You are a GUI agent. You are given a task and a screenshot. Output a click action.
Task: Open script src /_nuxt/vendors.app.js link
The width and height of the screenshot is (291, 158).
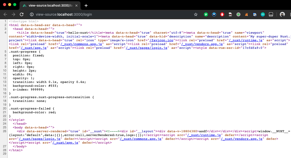[x=241, y=139]
